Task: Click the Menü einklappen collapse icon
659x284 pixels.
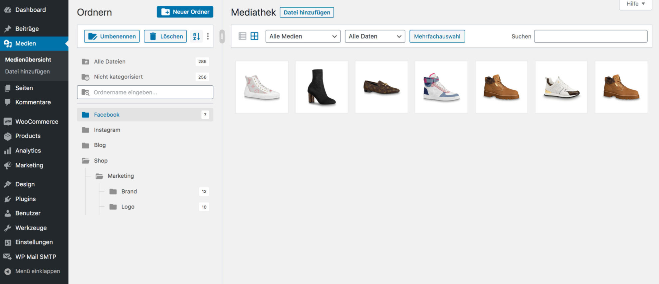Action: pyautogui.click(x=8, y=271)
